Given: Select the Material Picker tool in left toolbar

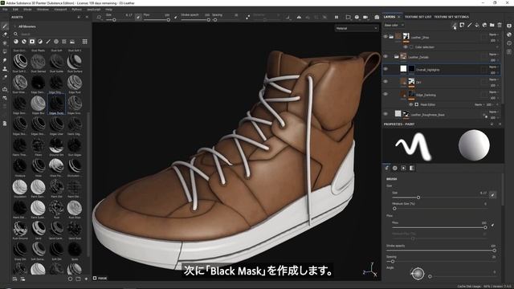Looking at the screenshot, I should click(x=5, y=77).
